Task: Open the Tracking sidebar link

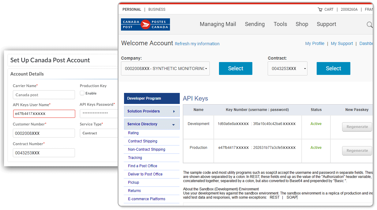Action: tap(135, 158)
